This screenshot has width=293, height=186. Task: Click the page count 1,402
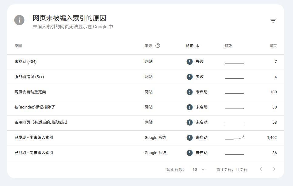pyautogui.click(x=272, y=138)
